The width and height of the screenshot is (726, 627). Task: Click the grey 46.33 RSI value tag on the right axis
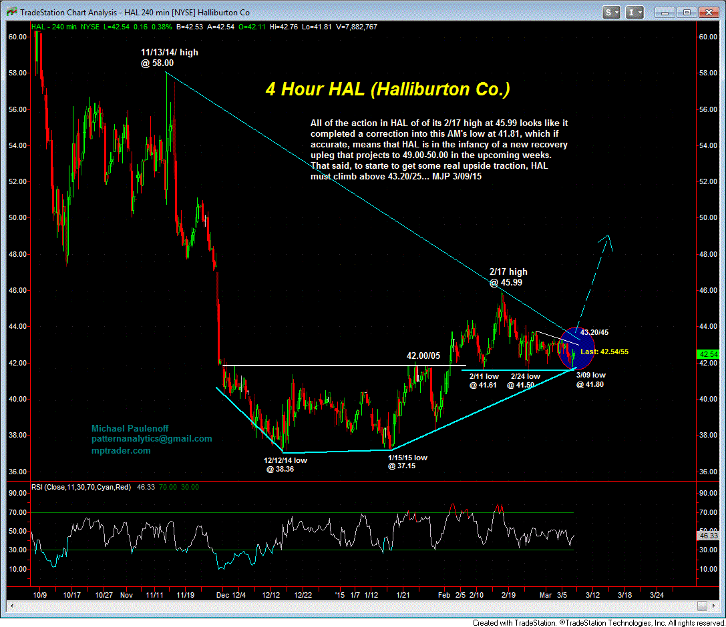coord(707,536)
